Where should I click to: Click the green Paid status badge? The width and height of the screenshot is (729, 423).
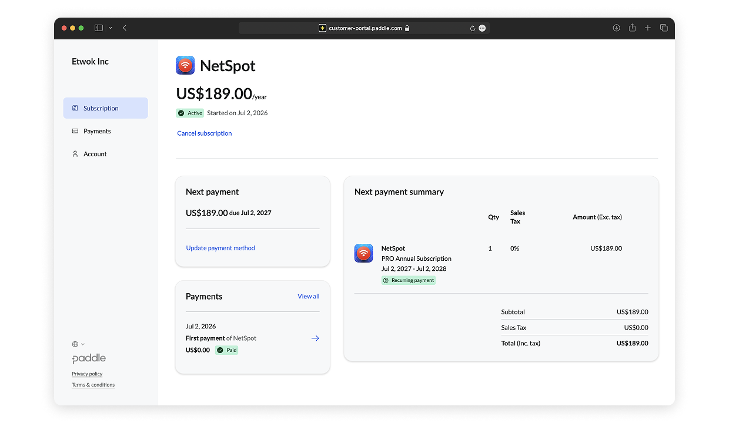pos(226,350)
